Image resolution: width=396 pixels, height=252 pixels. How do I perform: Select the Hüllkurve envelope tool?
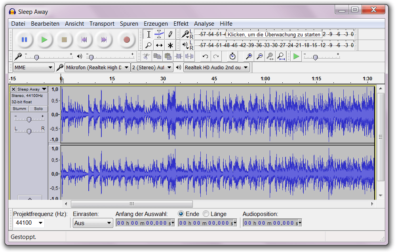159,34
